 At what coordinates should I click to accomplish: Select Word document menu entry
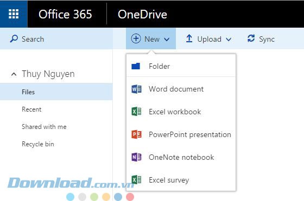(181, 89)
